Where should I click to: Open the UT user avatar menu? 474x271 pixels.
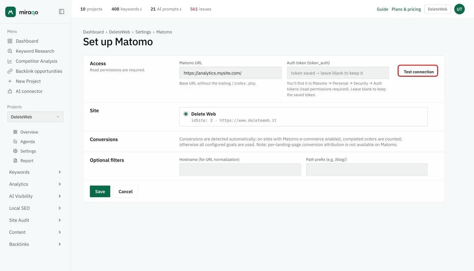(460, 9)
